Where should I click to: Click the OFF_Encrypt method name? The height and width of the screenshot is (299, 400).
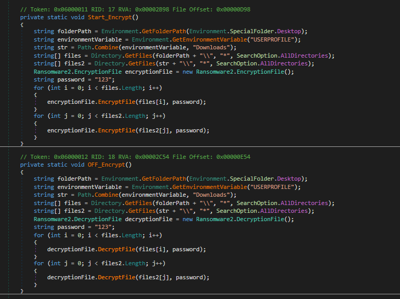107,165
